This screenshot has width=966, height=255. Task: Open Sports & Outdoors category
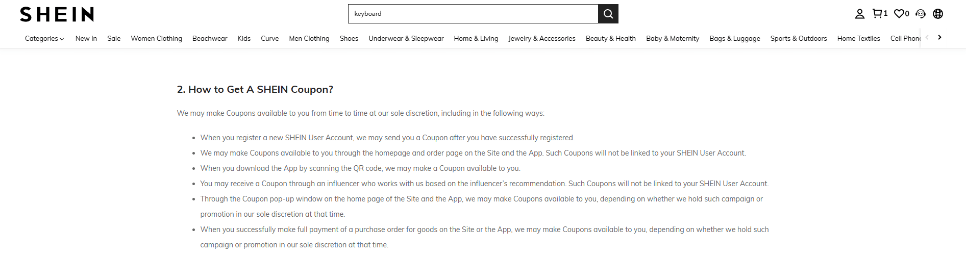pos(798,38)
